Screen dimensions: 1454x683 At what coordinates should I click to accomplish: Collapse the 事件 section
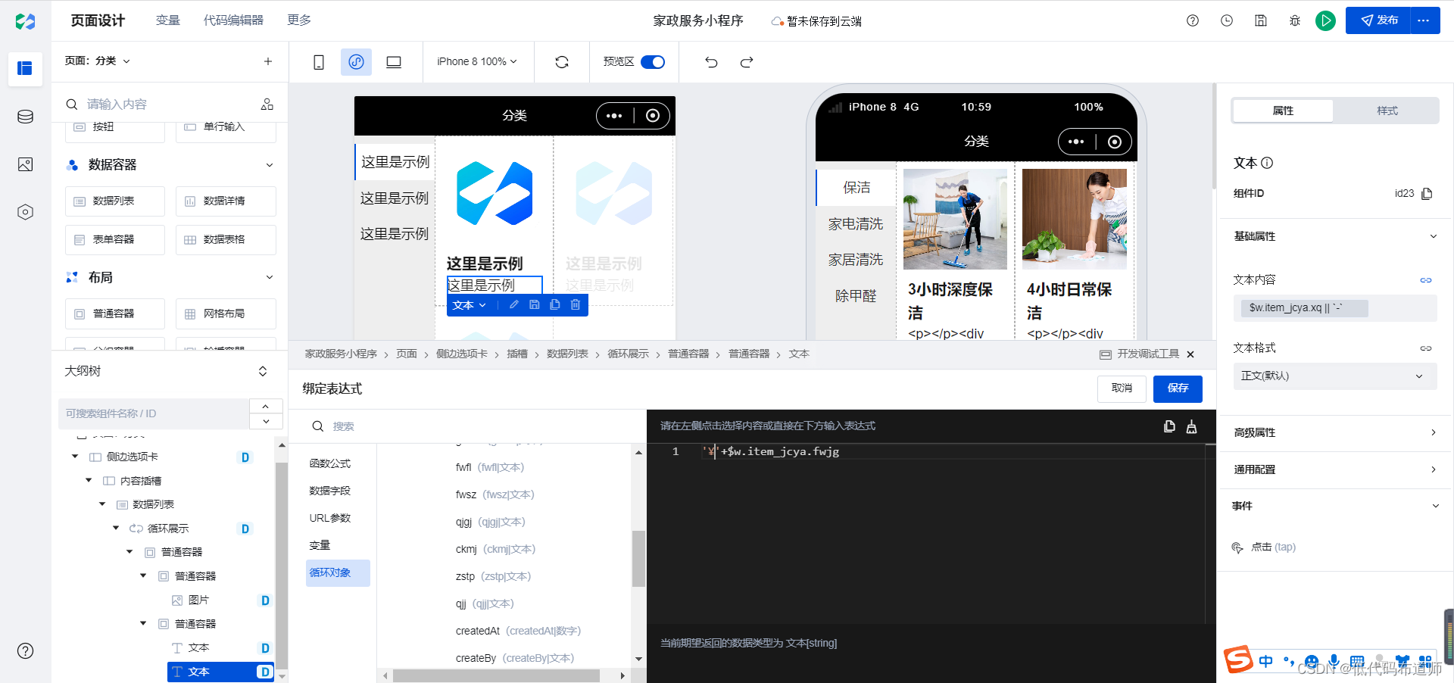[x=1435, y=506]
